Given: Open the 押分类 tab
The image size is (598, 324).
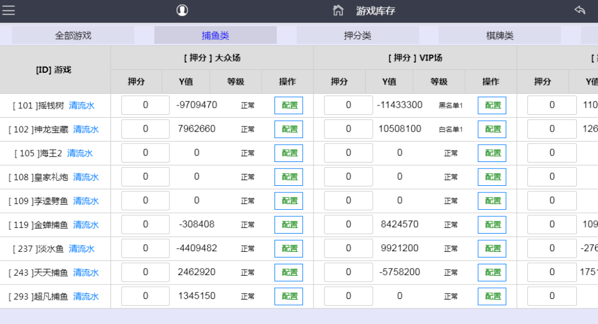Looking at the screenshot, I should pos(357,36).
